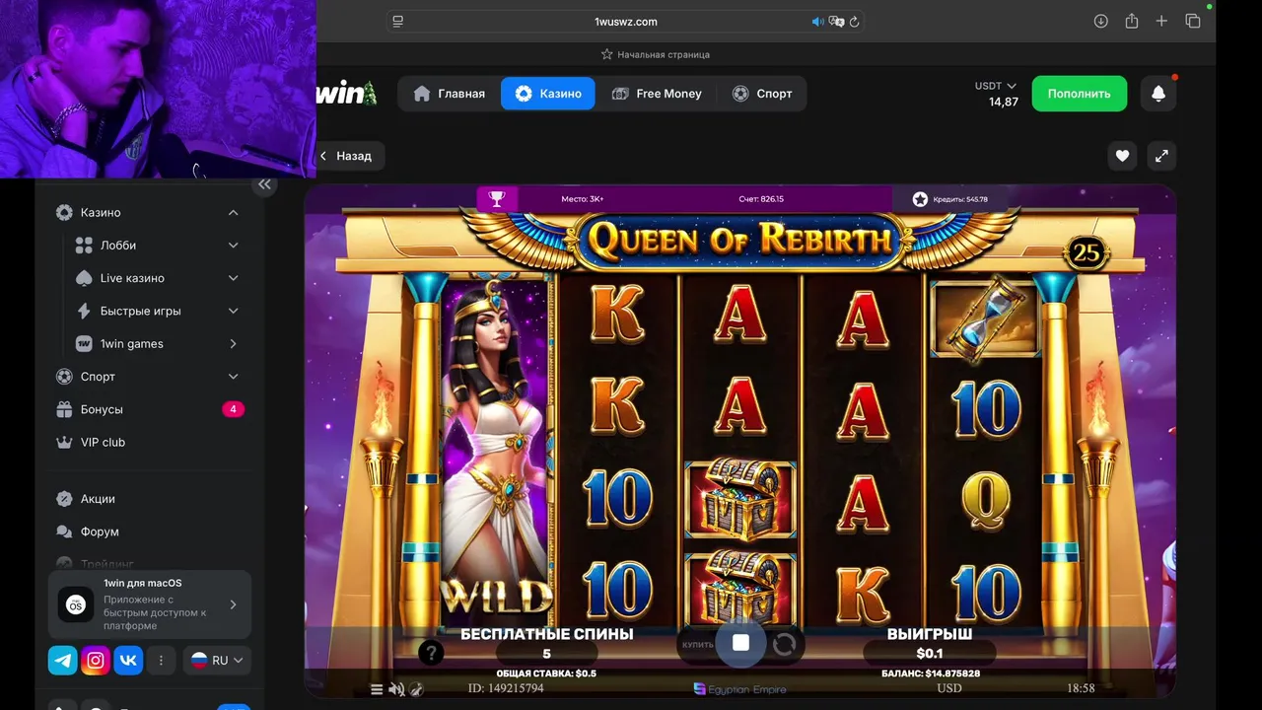Viewport: 1262px width, 710px height.
Task: Add game to favorites with heart icon
Action: (x=1122, y=156)
